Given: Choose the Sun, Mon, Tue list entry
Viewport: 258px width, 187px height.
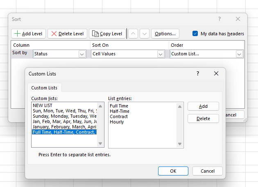Looking at the screenshot, I should click(x=64, y=111).
